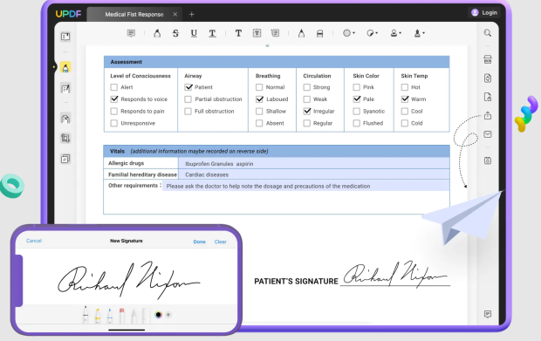Select the text callout tool

275,33
